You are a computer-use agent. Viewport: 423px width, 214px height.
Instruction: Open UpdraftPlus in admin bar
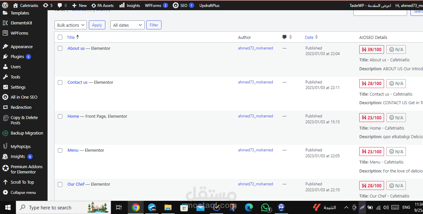[x=209, y=5]
